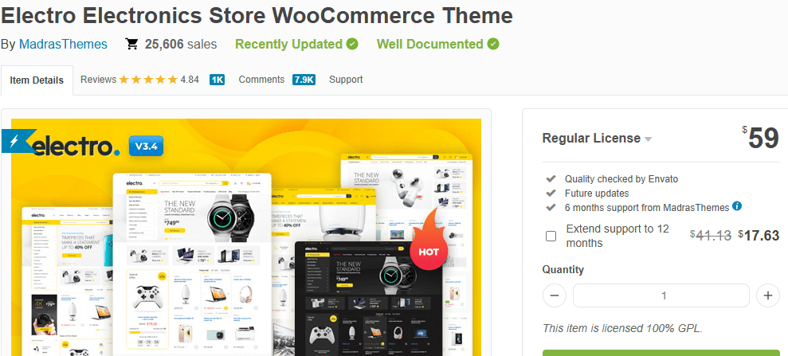Click the 4.84 rating value
Viewport: 788px width, 356px height.
[190, 80]
